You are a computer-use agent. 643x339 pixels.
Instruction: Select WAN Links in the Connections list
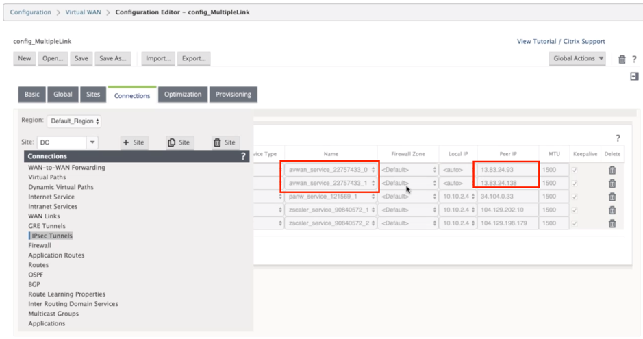click(44, 216)
